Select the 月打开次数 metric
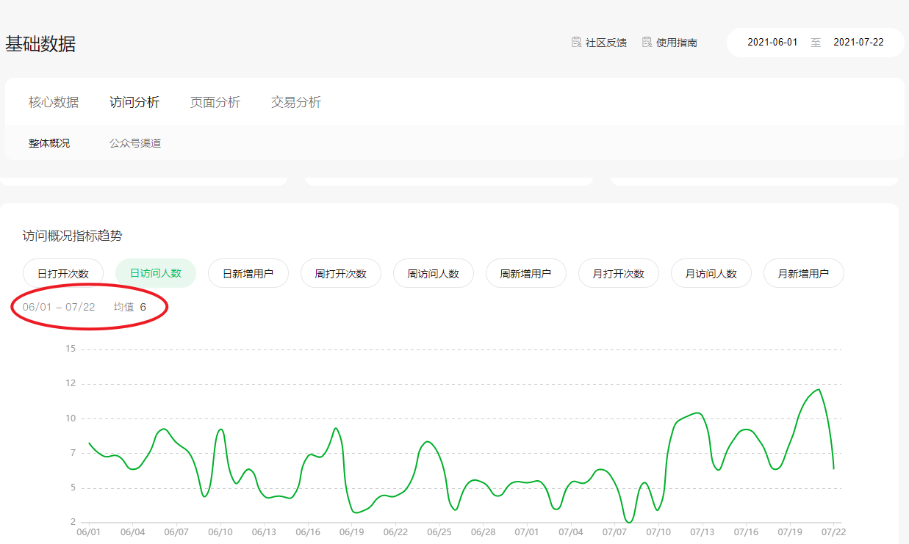The image size is (909, 544). [619, 273]
